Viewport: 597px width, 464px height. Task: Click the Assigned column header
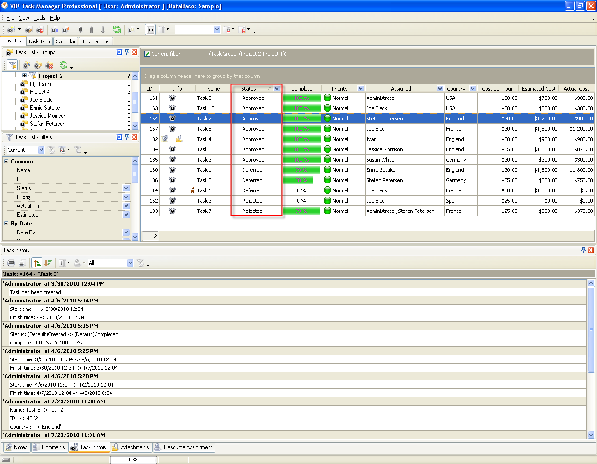(x=401, y=89)
